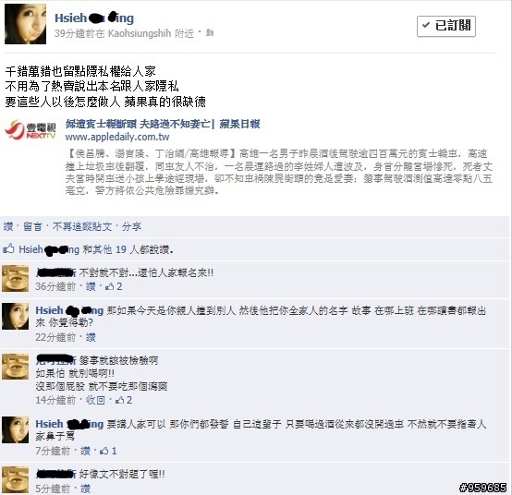The width and height of the screenshot is (512, 495).
Task: Open the post author's profile picture
Action: click(x=26, y=24)
